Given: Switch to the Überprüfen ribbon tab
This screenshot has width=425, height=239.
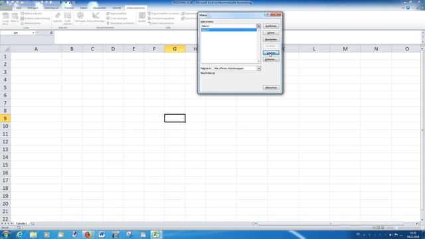Looking at the screenshot, I should 100,8.
